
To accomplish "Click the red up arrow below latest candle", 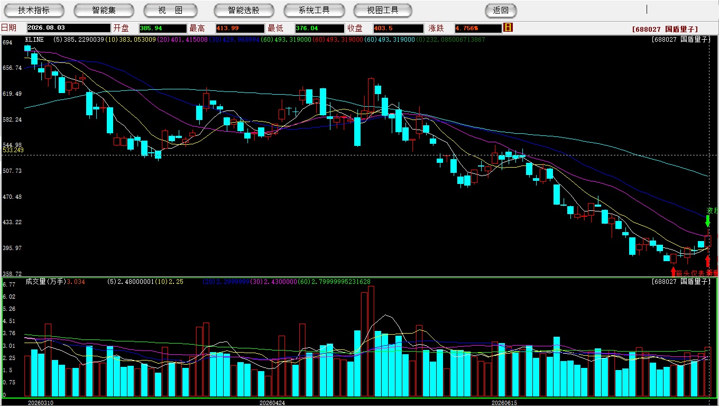I will (708, 261).
